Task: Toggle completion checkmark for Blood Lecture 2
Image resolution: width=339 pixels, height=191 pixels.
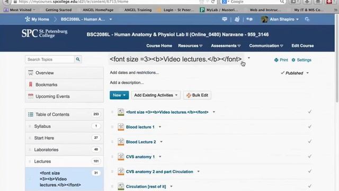Action: tap(309, 142)
